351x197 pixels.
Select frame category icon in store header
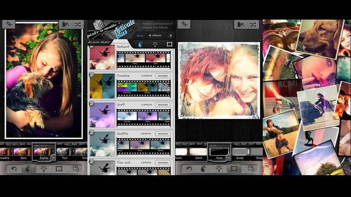coord(169,44)
